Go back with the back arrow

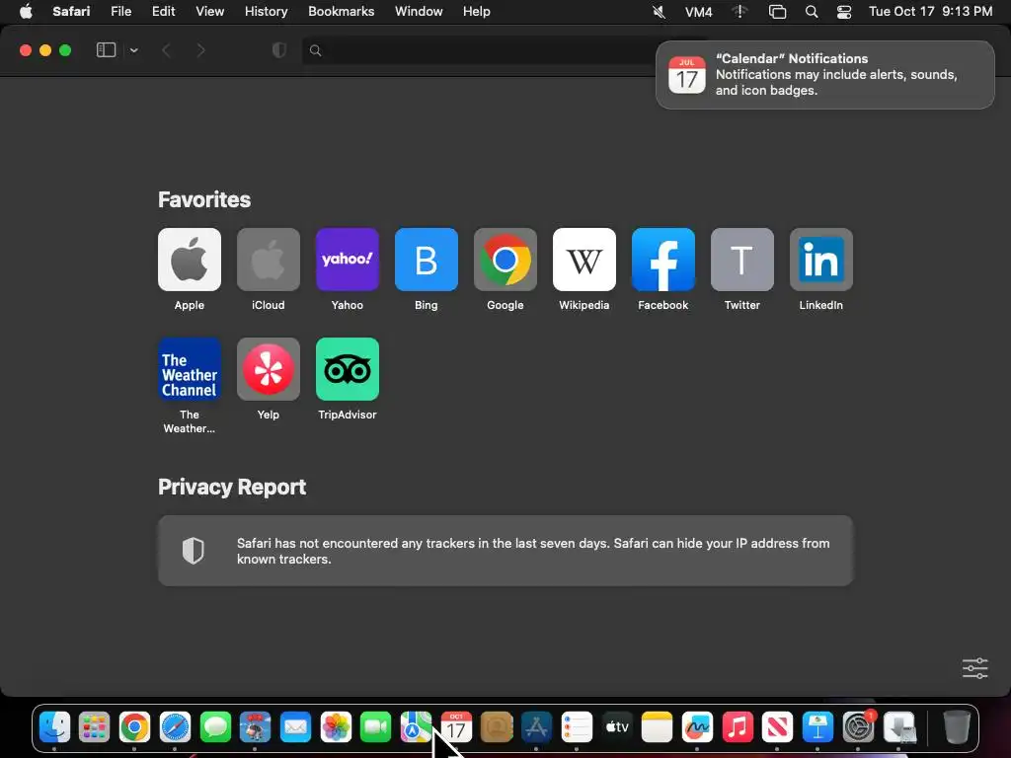pos(166,50)
